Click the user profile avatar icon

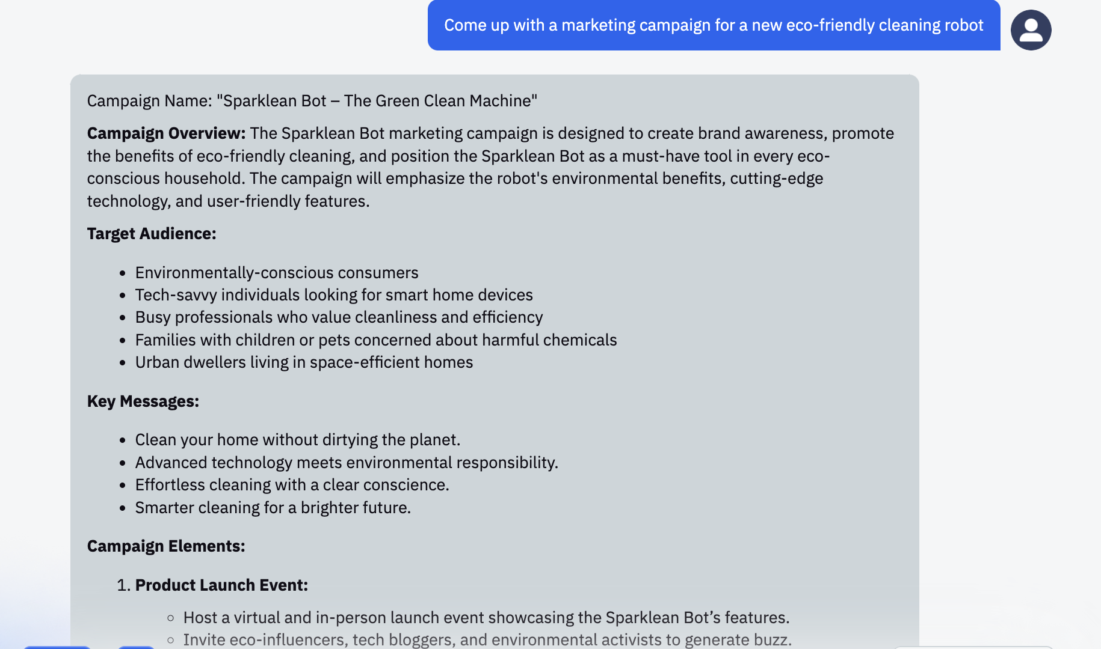[x=1031, y=30]
